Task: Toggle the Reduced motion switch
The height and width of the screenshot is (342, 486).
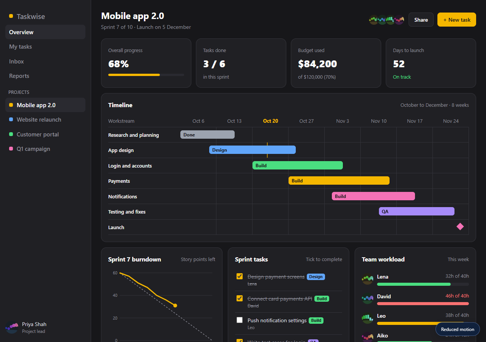Action: point(458,329)
